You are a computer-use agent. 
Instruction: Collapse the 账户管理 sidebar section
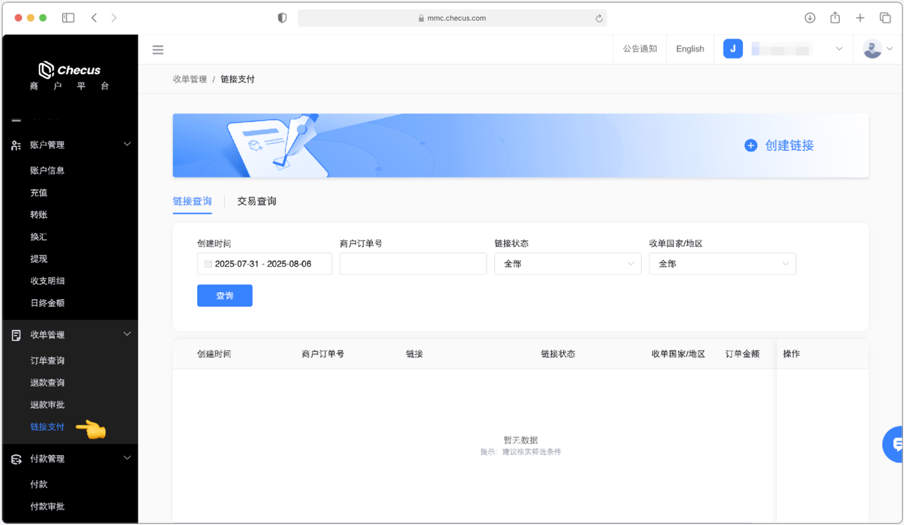click(x=127, y=145)
